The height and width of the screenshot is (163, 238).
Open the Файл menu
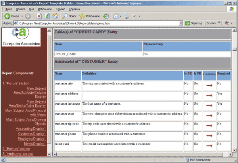9,9
